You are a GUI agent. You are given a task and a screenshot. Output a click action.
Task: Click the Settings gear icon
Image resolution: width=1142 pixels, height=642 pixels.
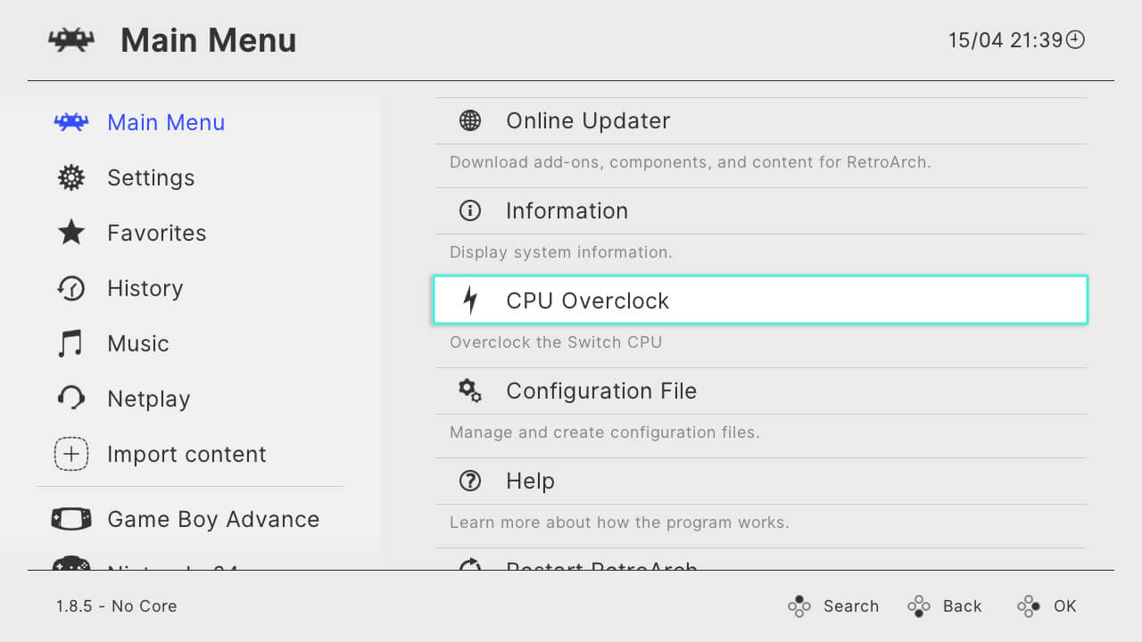[x=71, y=177]
